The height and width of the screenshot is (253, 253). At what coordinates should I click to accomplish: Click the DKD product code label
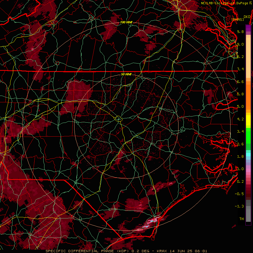click(247, 17)
